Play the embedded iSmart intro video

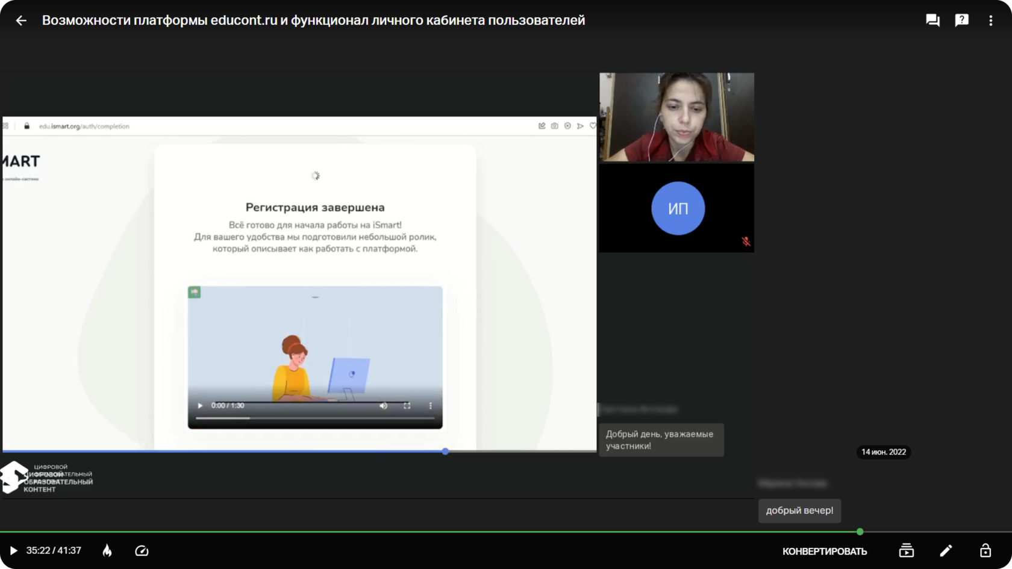[x=201, y=406]
